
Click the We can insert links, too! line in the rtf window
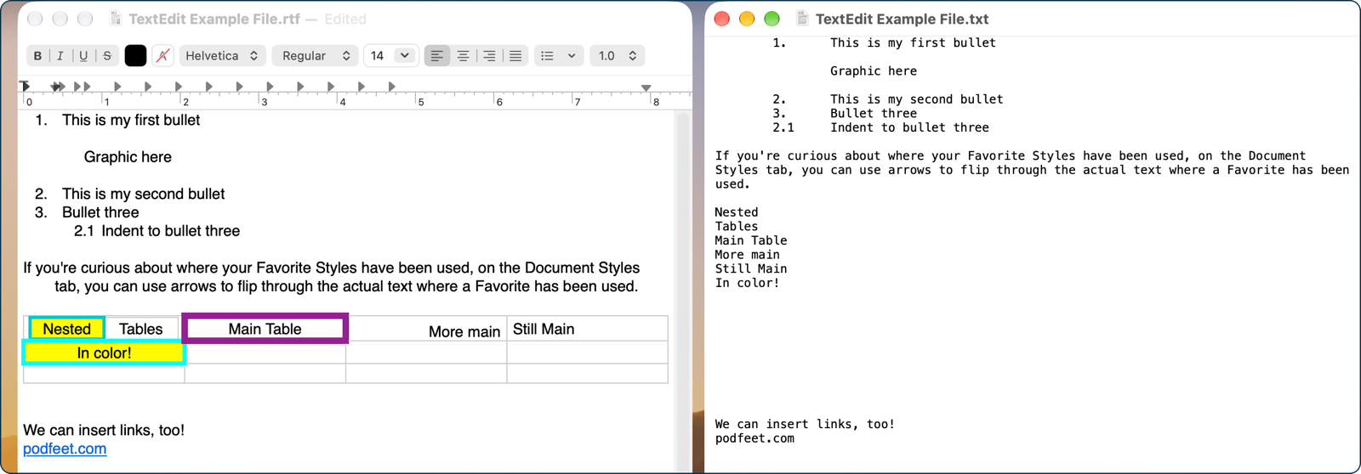click(104, 430)
